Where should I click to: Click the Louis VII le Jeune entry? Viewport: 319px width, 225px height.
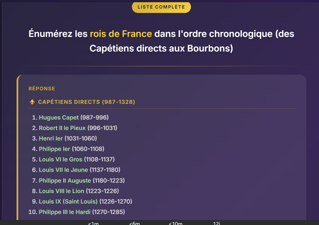63,170
